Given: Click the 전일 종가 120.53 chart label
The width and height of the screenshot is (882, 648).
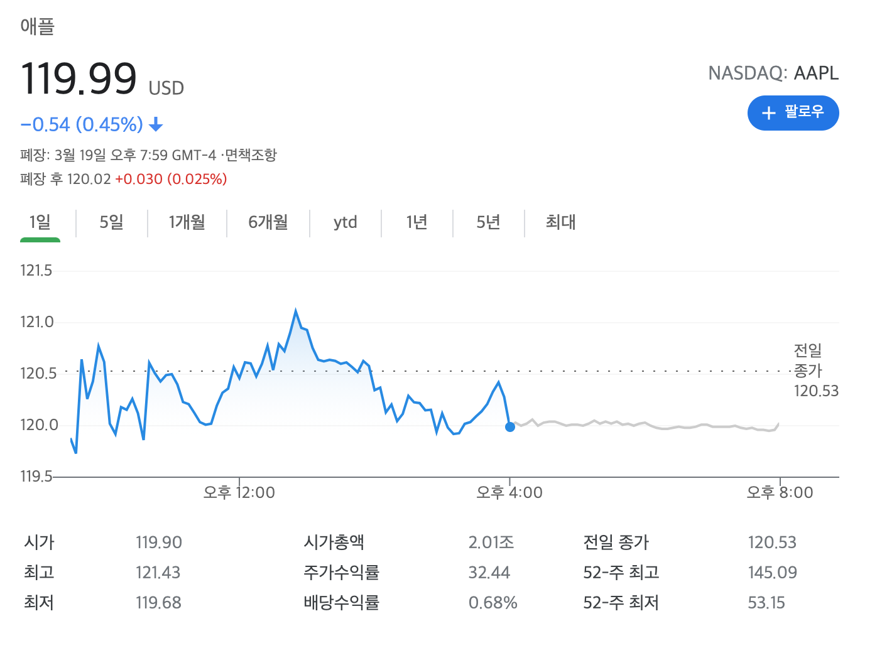Looking at the screenshot, I should tap(816, 370).
